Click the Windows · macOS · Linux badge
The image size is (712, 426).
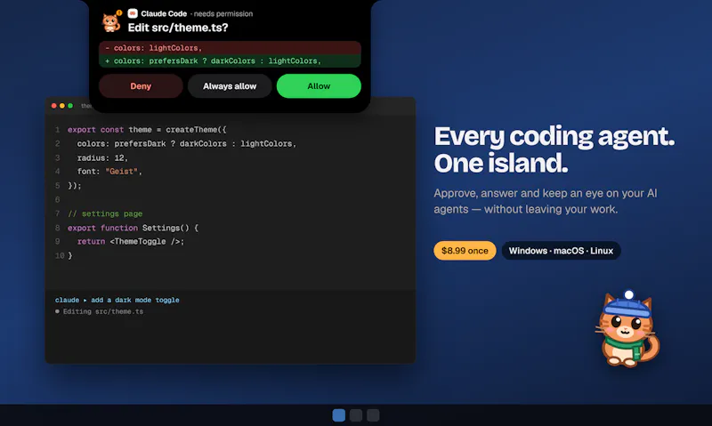click(x=561, y=251)
